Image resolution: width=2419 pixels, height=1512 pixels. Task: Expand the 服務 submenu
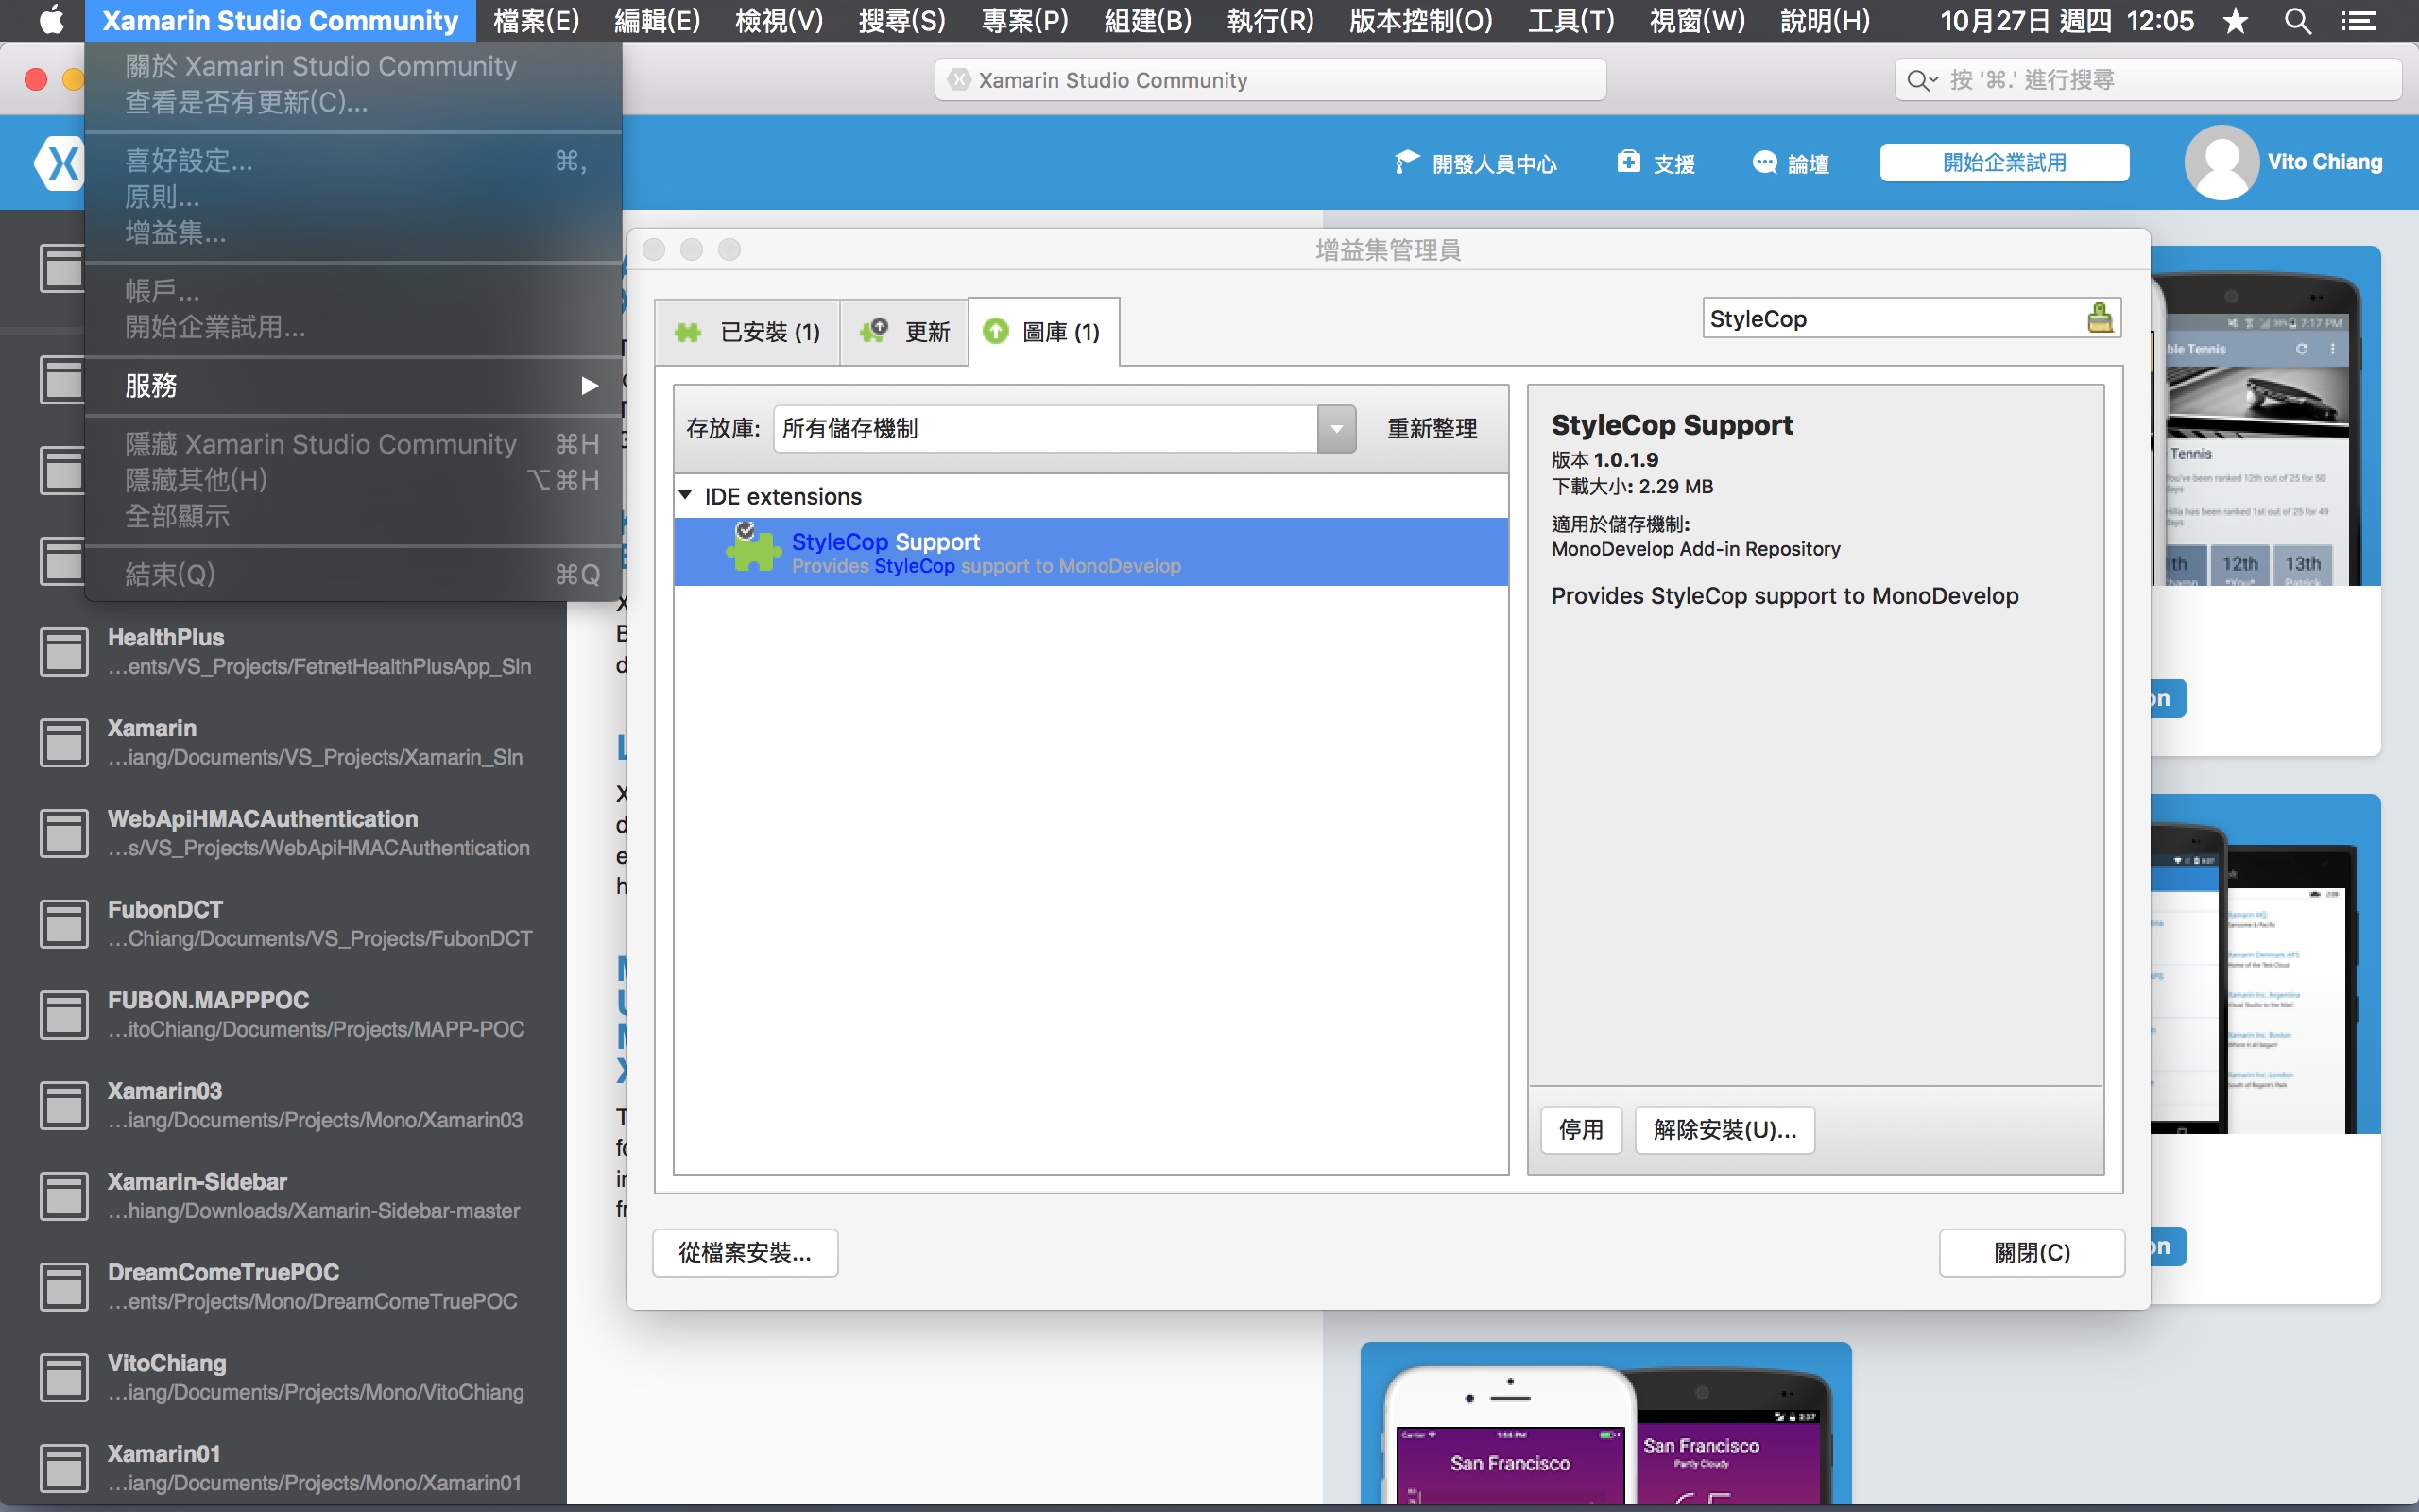point(353,385)
